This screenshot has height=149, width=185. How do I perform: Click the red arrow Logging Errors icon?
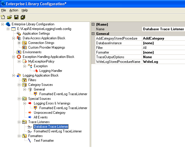30,103
